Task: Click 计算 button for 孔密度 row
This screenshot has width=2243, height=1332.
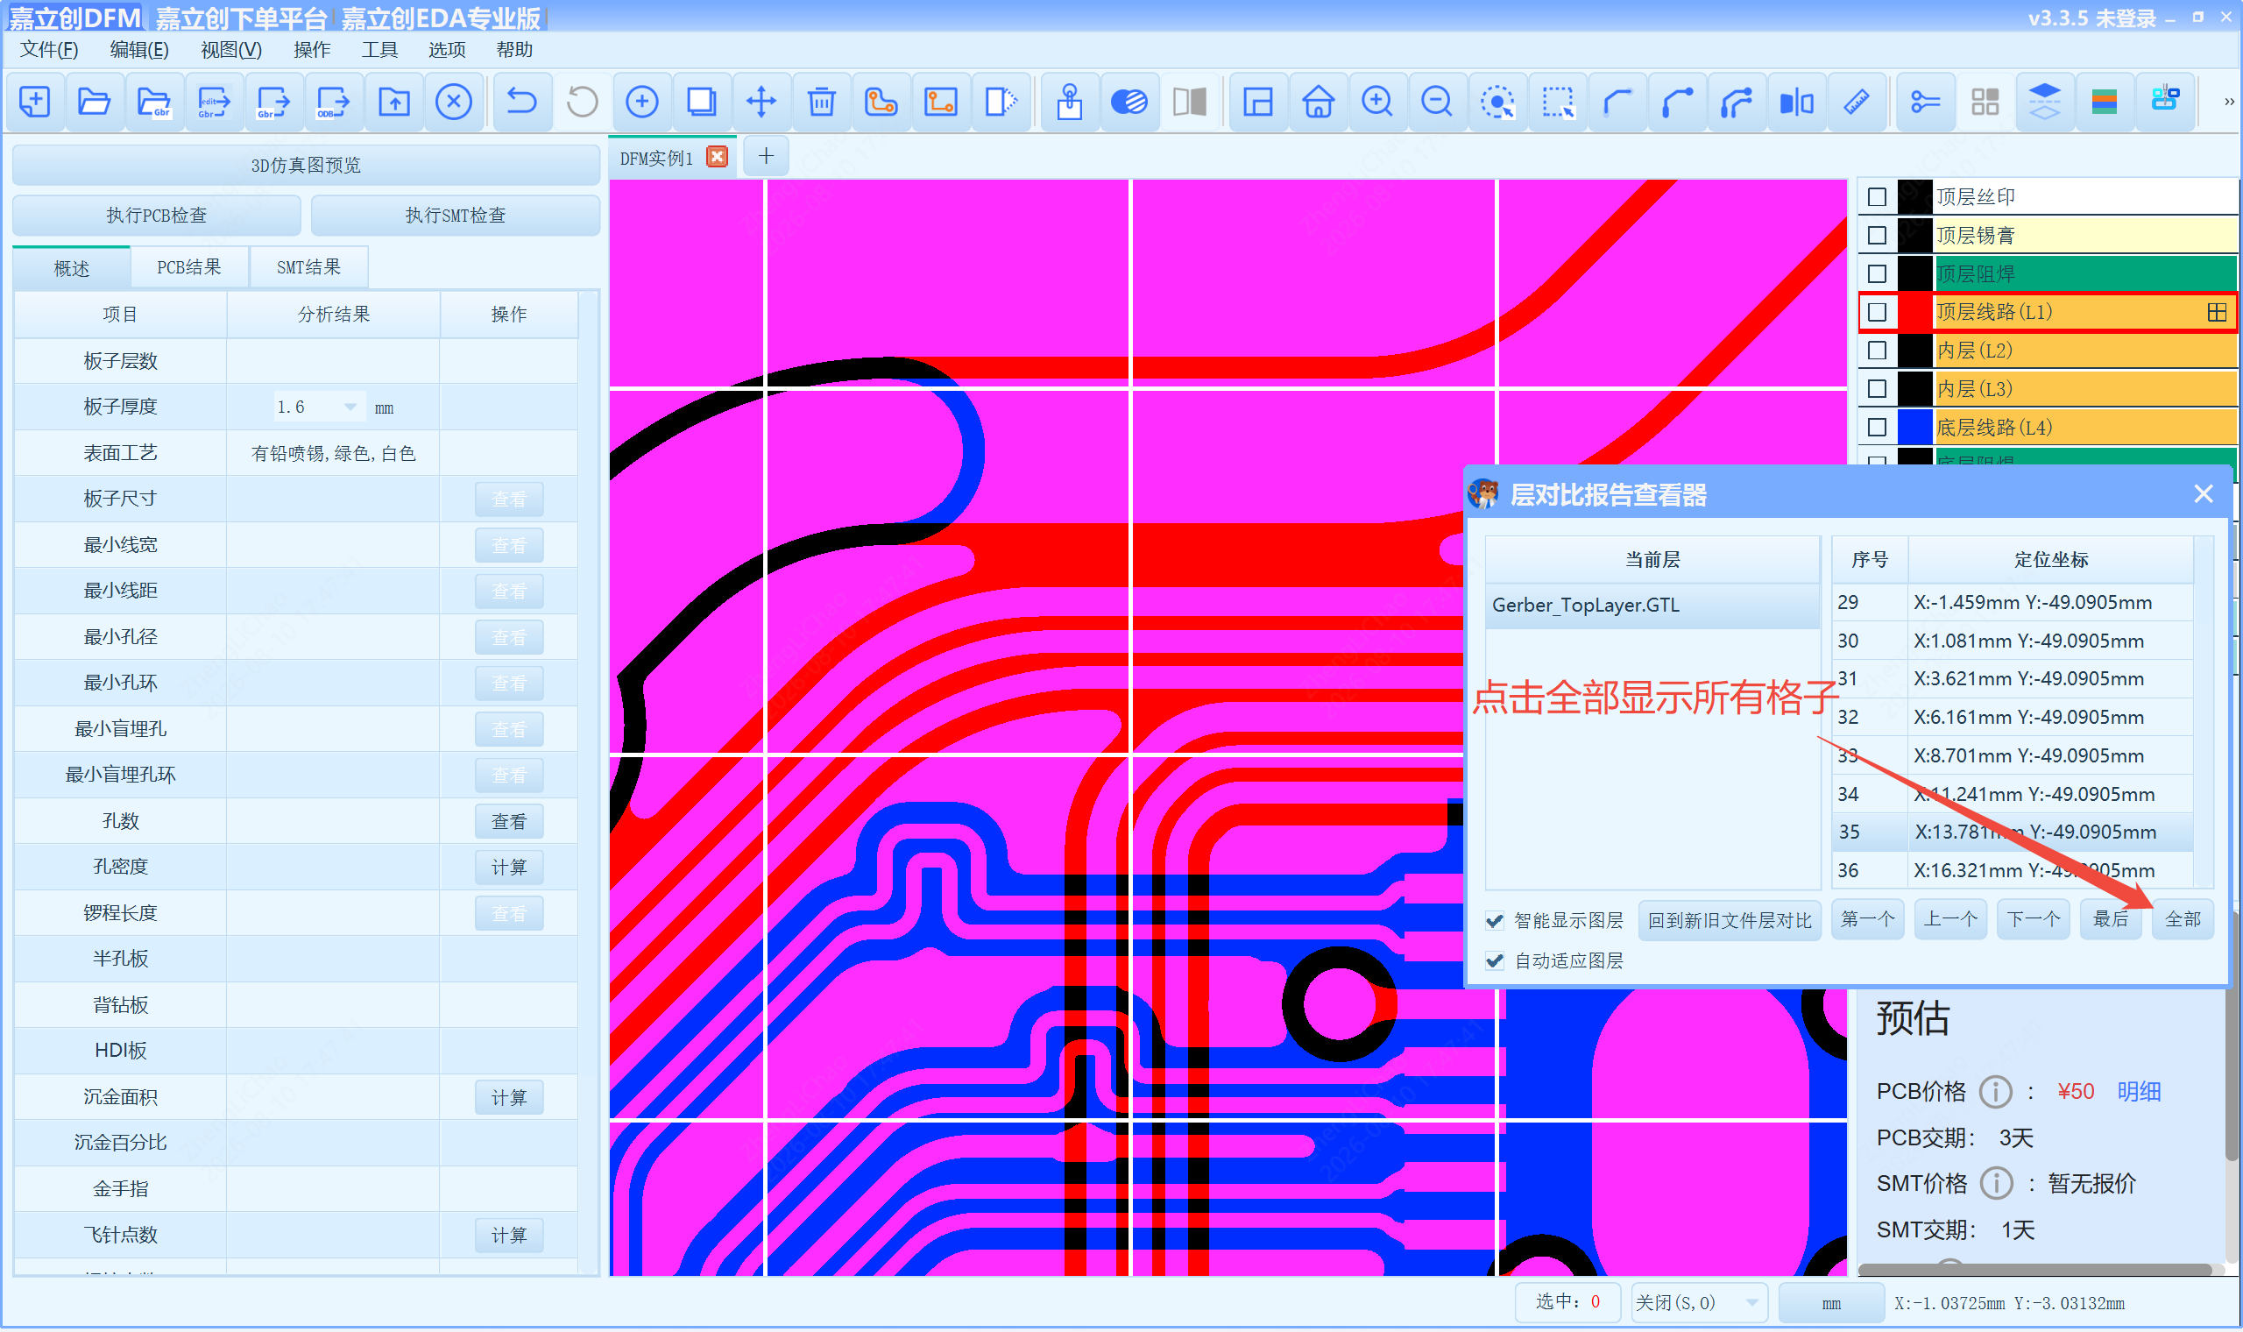Action: 509,868
